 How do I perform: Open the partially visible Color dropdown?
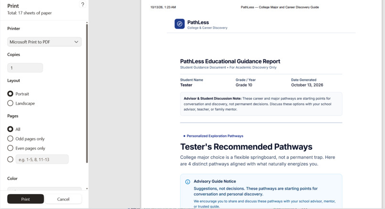[x=44, y=189]
